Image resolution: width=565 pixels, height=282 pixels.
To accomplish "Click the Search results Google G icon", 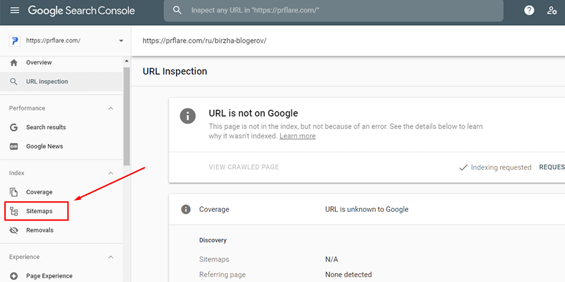I will click(x=14, y=127).
